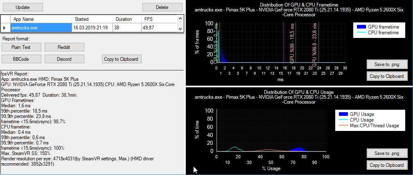The image size is (413, 175).
Task: Copy frametime chart to clipboard
Action: tap(387, 76)
